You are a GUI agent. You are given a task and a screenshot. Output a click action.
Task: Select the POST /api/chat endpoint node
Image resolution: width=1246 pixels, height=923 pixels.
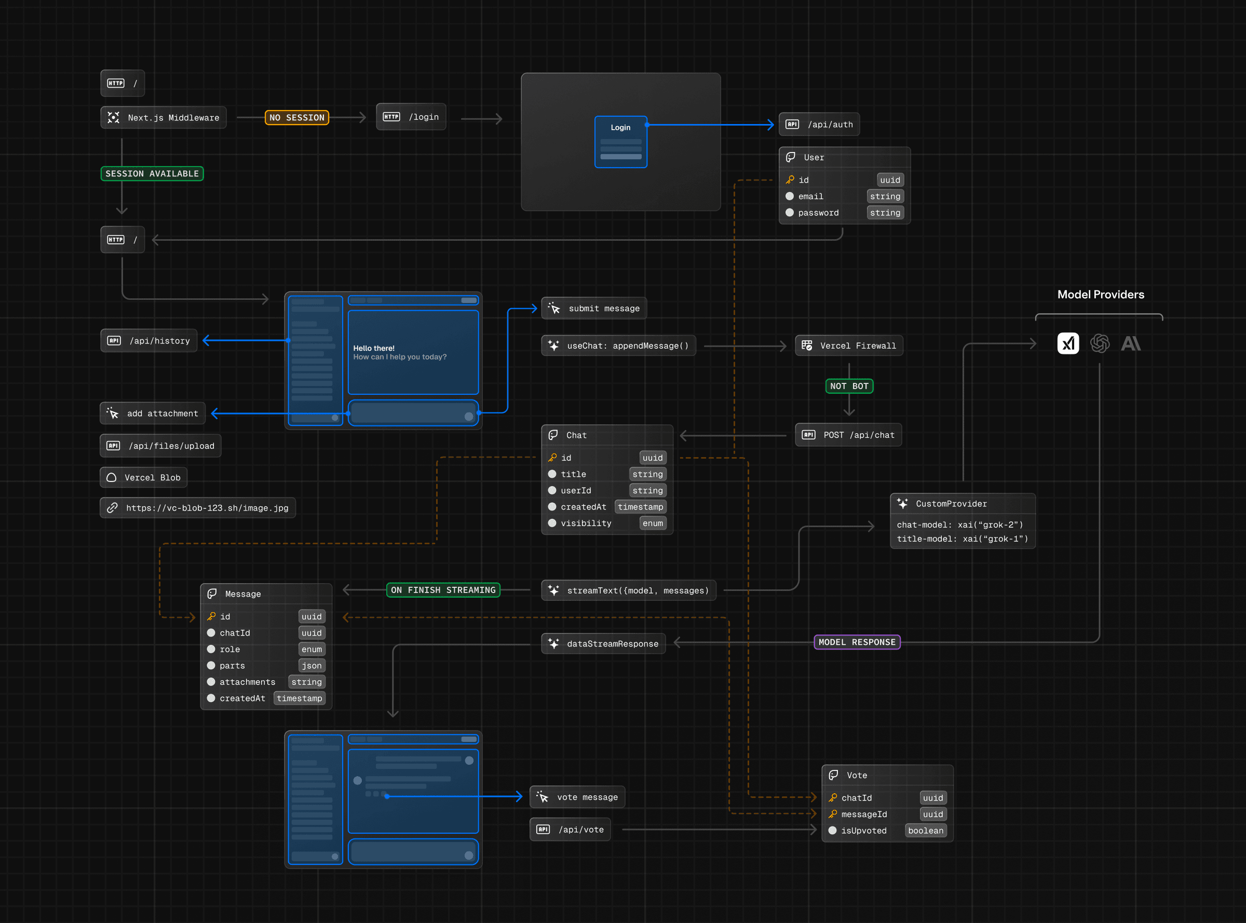pyautogui.click(x=848, y=435)
